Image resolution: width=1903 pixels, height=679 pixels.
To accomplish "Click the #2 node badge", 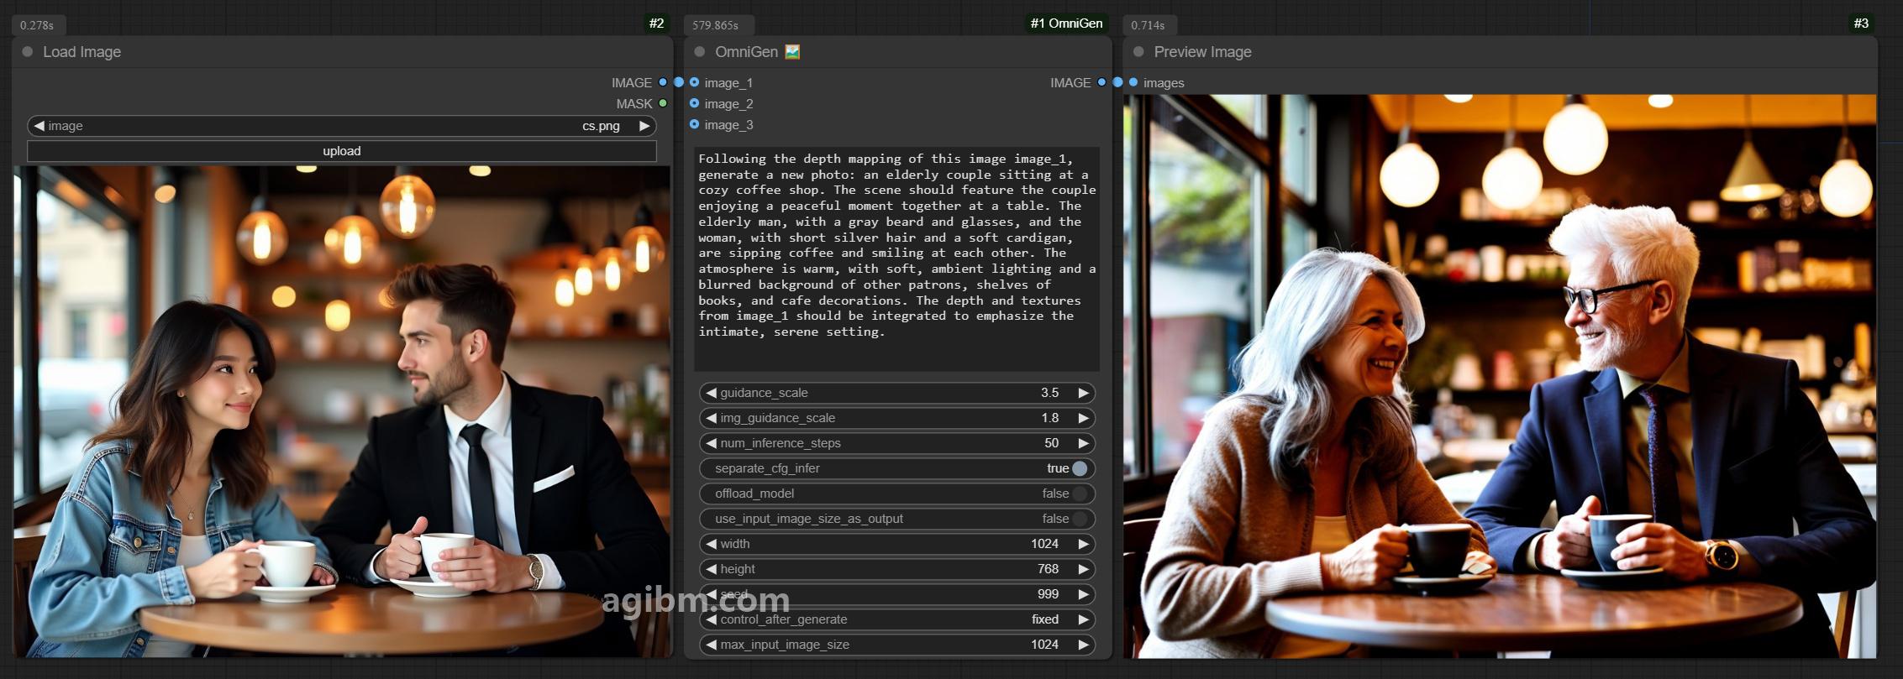I will click(x=656, y=24).
